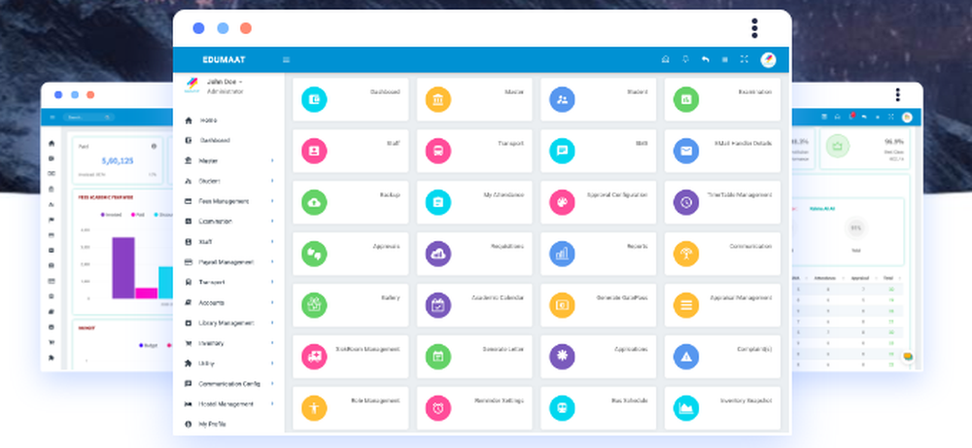The image size is (972, 448).
Task: Open the Requisitions purple cloud icon
Action: [x=438, y=254]
